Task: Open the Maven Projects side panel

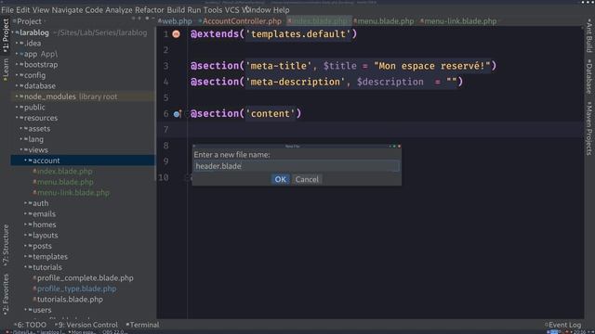Action: coord(588,128)
